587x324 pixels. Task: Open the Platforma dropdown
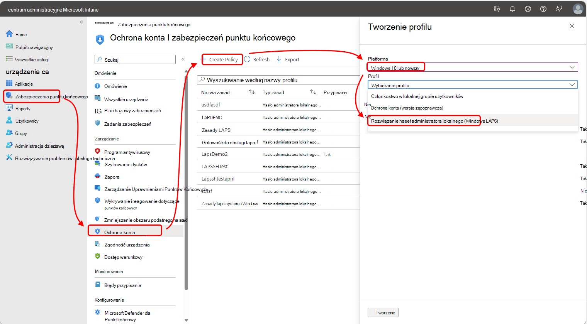pos(473,67)
